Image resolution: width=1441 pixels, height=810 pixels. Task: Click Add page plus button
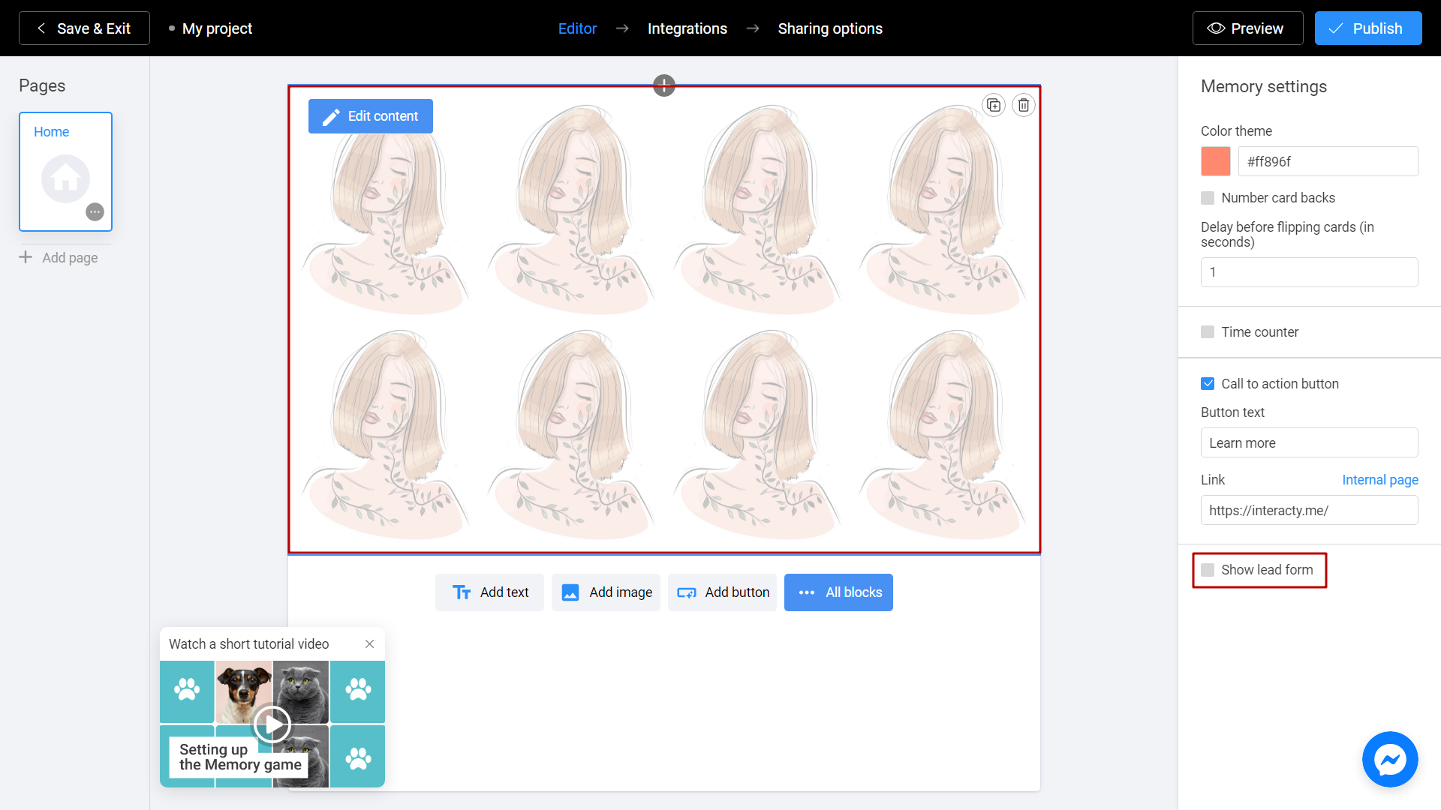(x=59, y=257)
